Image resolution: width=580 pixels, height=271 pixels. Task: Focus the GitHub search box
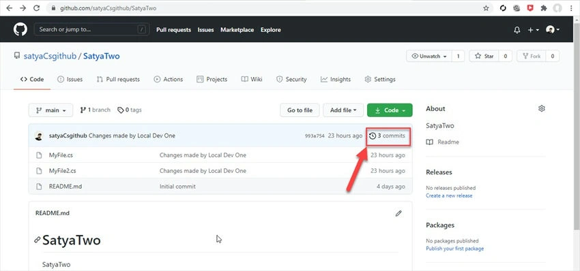[x=91, y=29]
